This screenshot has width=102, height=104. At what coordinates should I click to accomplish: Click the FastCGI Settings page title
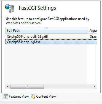pyautogui.click(x=37, y=8)
